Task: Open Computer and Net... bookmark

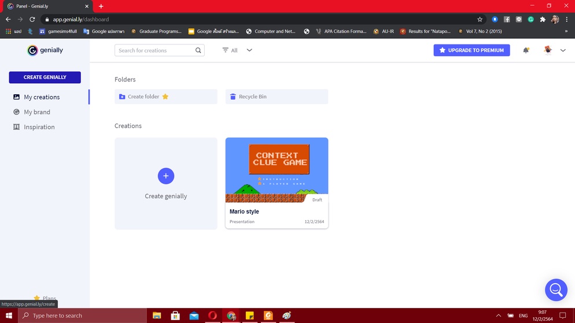Action: pyautogui.click(x=271, y=32)
